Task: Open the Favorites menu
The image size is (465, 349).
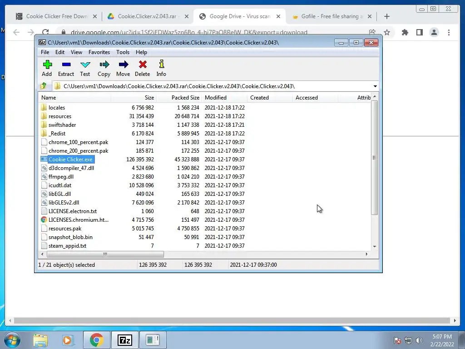Action: coord(99,52)
